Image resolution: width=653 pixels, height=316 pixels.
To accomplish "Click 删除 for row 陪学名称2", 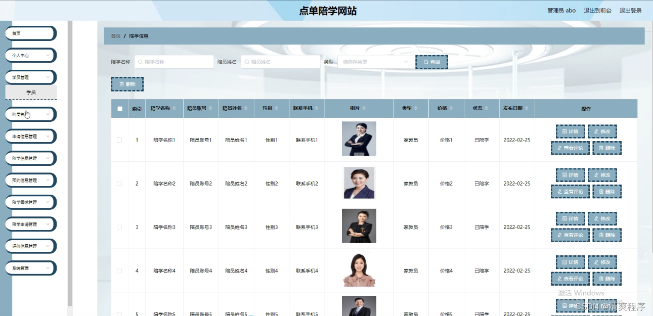I will click(606, 192).
